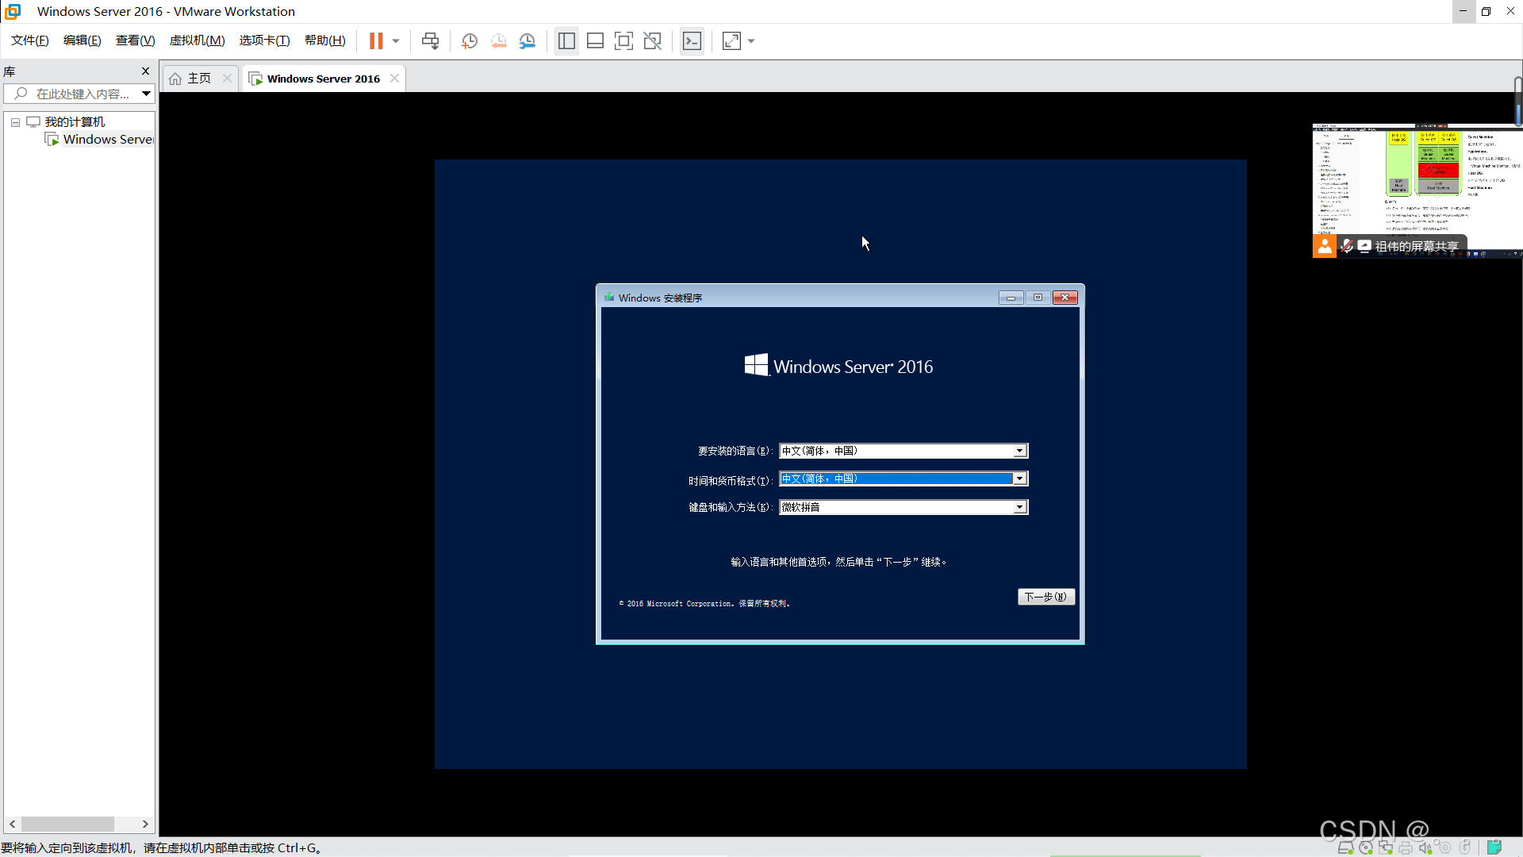Screen dimensions: 1523x857
Task: Click the Bluetooth device status bar icon
Action: (x=1465, y=847)
